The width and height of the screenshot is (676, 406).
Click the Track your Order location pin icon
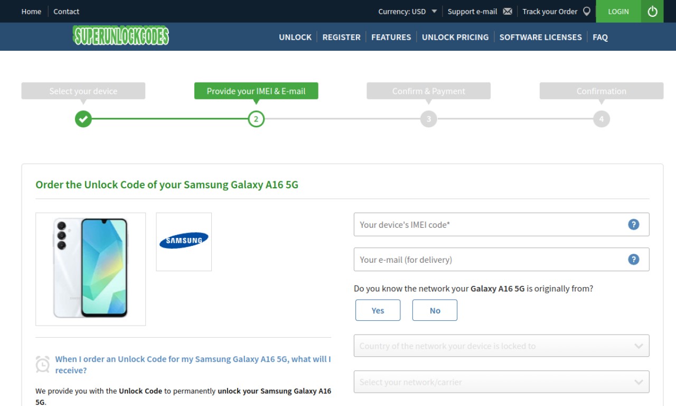(586, 11)
